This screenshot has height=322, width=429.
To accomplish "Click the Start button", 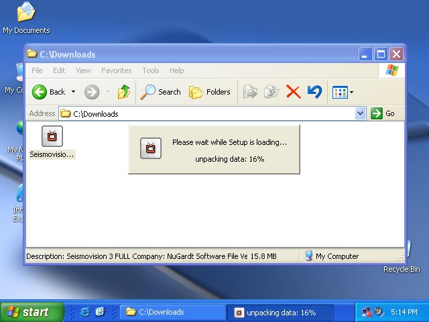I will coord(32,312).
